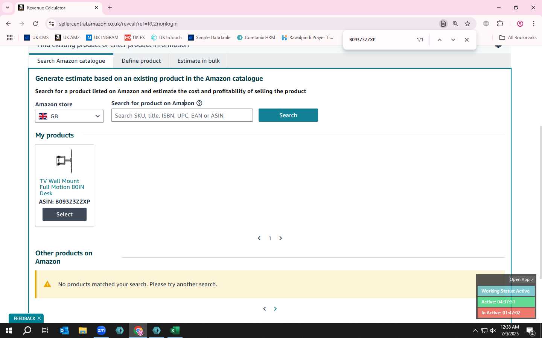Expand the Amazon store GB dropdown
Image resolution: width=542 pixels, height=338 pixels.
pyautogui.click(x=69, y=116)
